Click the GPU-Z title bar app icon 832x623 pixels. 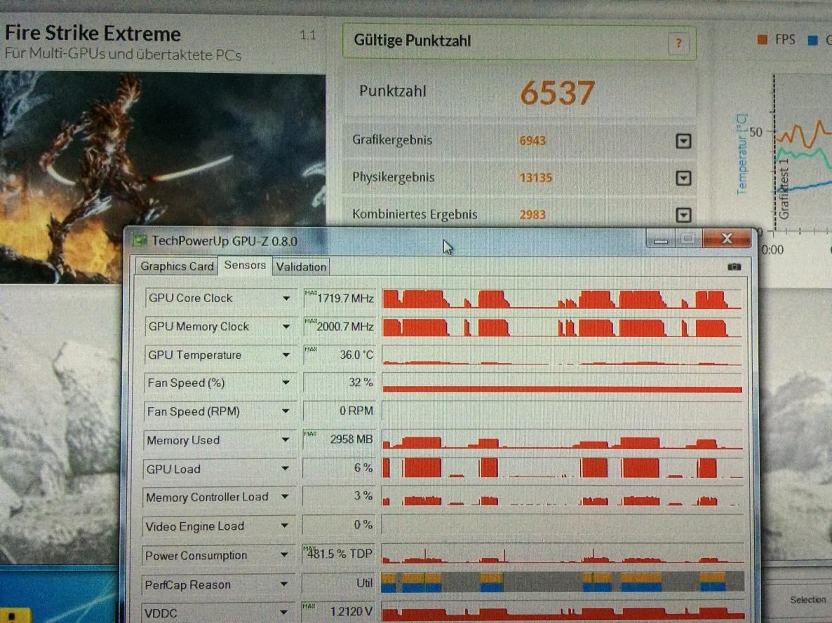click(140, 240)
